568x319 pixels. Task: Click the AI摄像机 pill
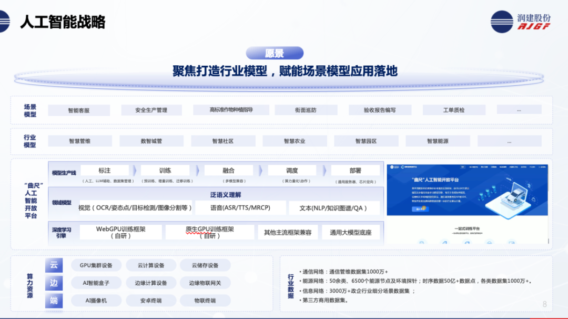click(x=96, y=301)
